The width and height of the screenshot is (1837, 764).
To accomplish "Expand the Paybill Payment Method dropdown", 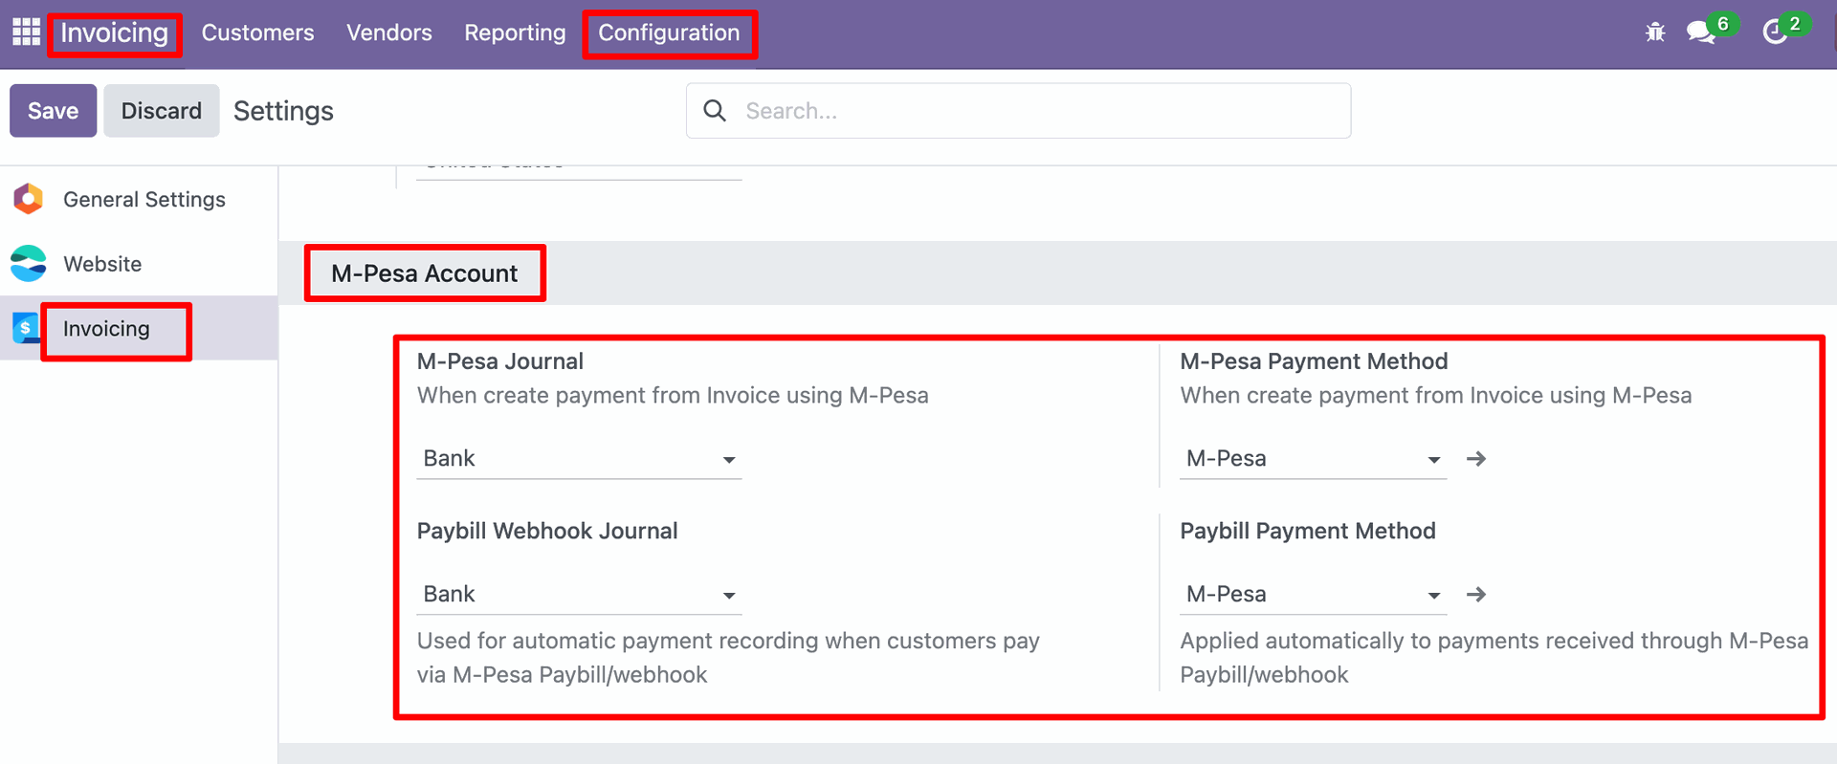I will click(1433, 596).
